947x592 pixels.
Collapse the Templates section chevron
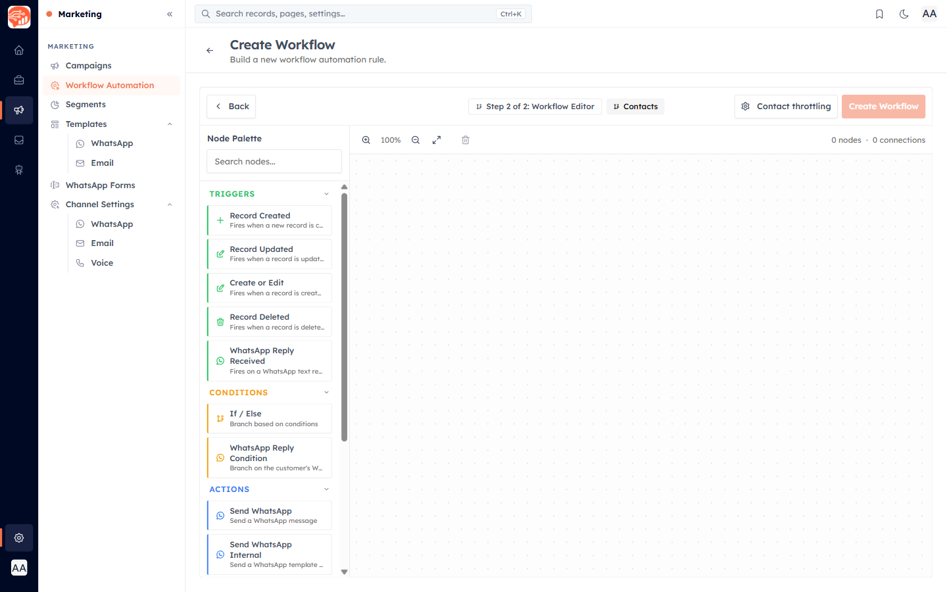[170, 124]
